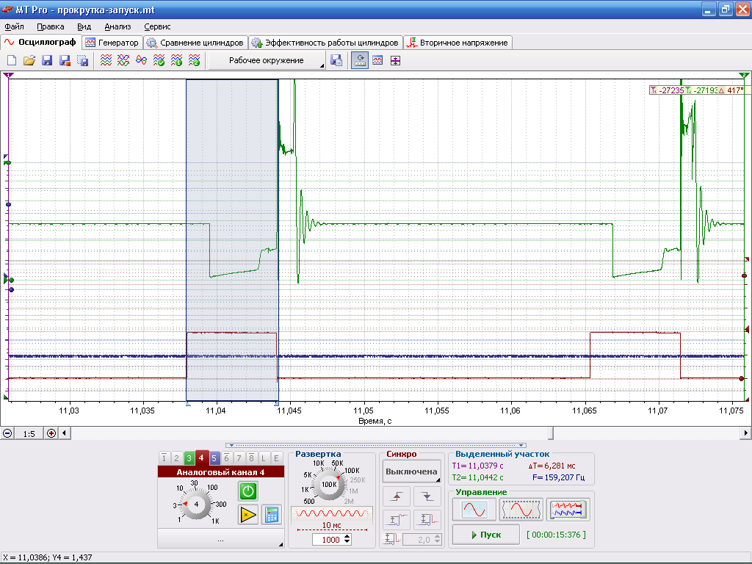Click the save selection icon with dashed outline
This screenshot has height=564, width=752.
(82, 60)
